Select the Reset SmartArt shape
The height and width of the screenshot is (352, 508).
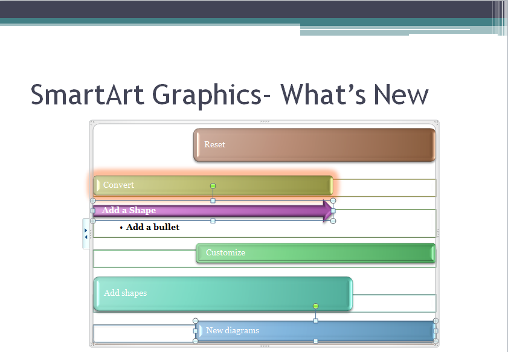point(313,144)
